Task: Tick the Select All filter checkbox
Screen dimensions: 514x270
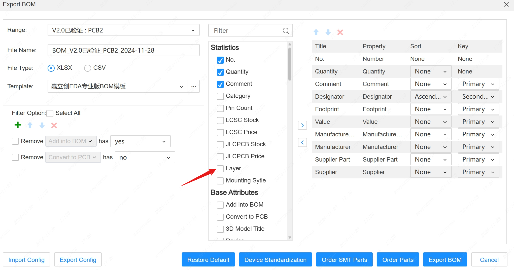Action: point(50,113)
